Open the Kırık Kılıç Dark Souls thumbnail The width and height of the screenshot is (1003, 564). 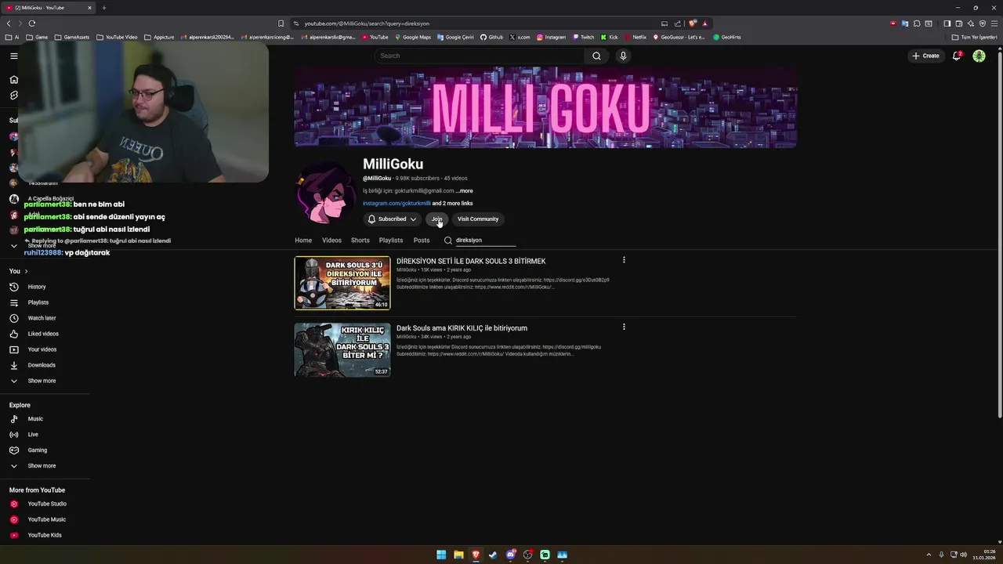(x=342, y=349)
